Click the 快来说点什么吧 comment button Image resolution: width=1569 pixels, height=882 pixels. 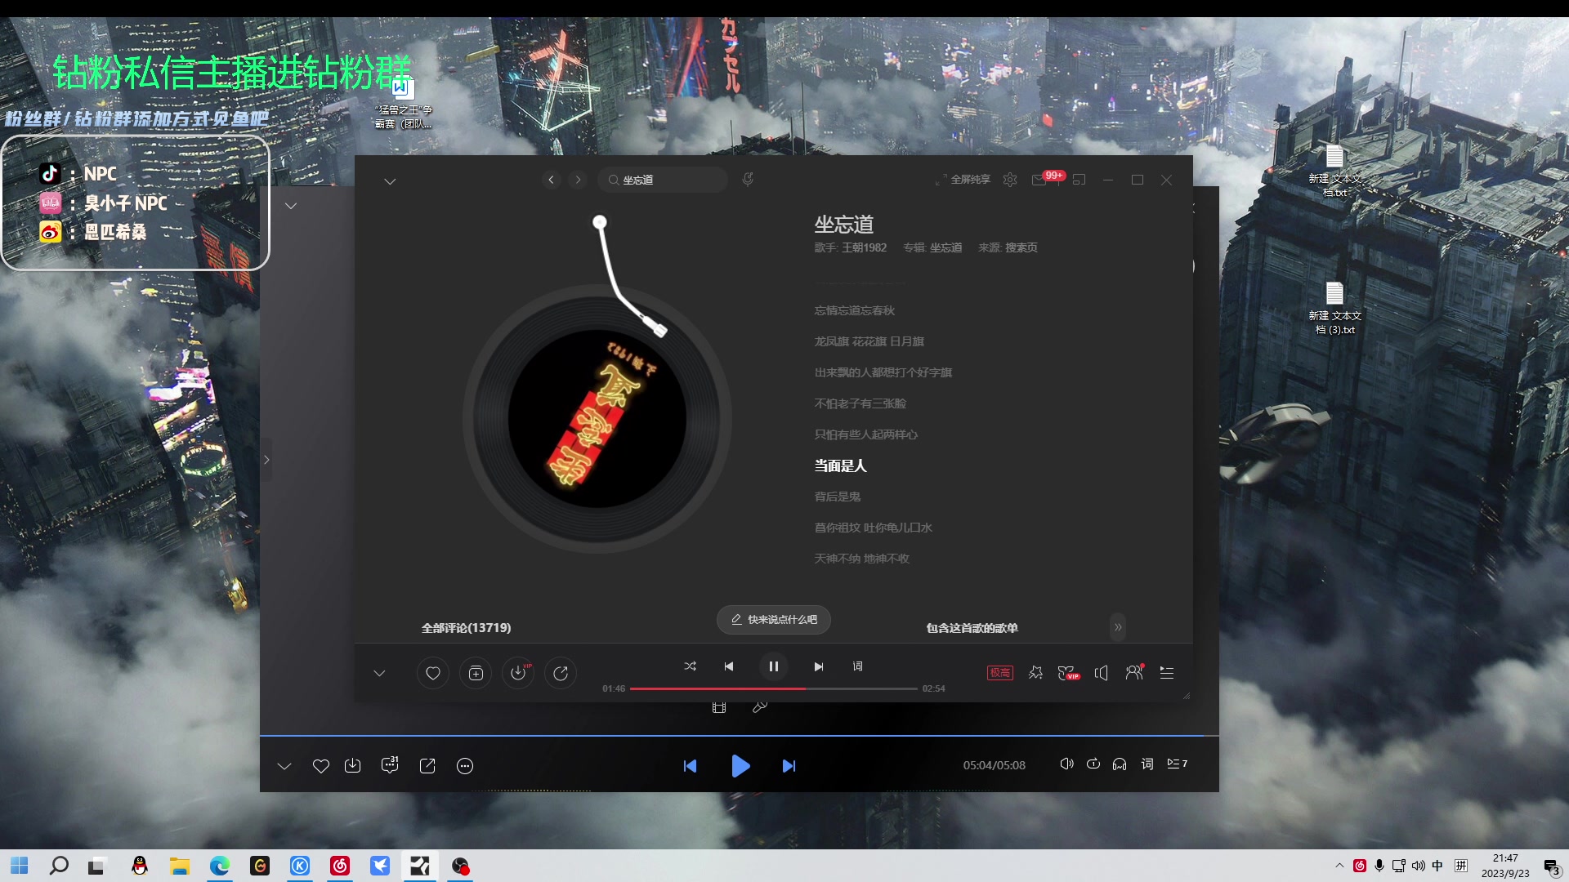click(773, 620)
